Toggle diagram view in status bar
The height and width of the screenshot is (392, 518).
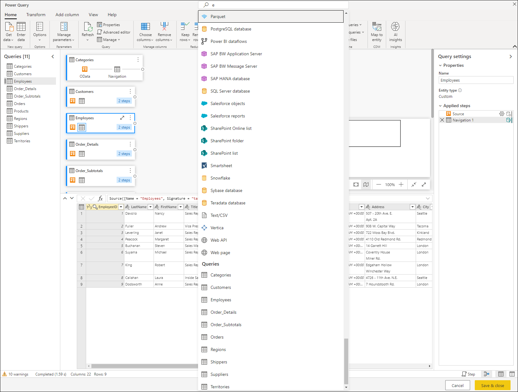coord(487,374)
